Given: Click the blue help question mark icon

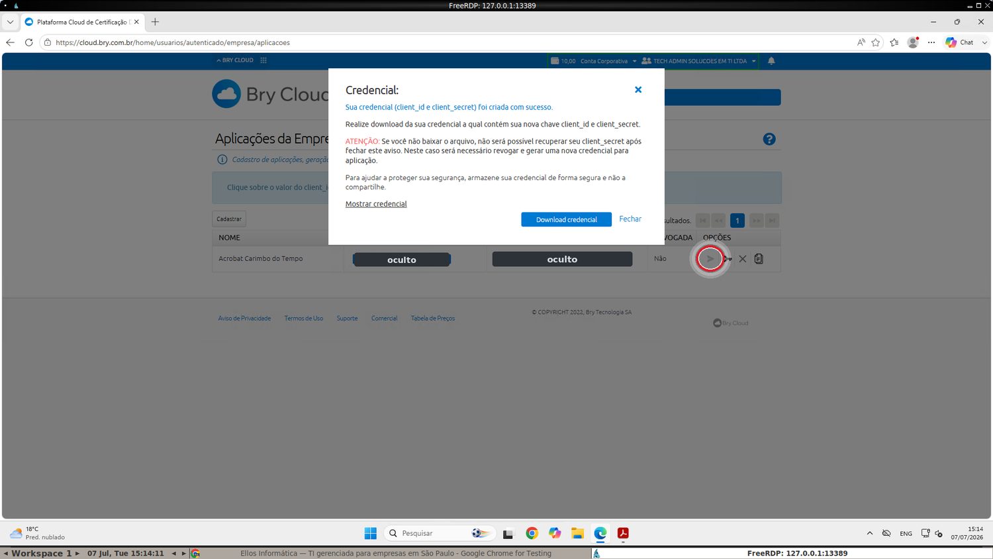Looking at the screenshot, I should pos(769,139).
